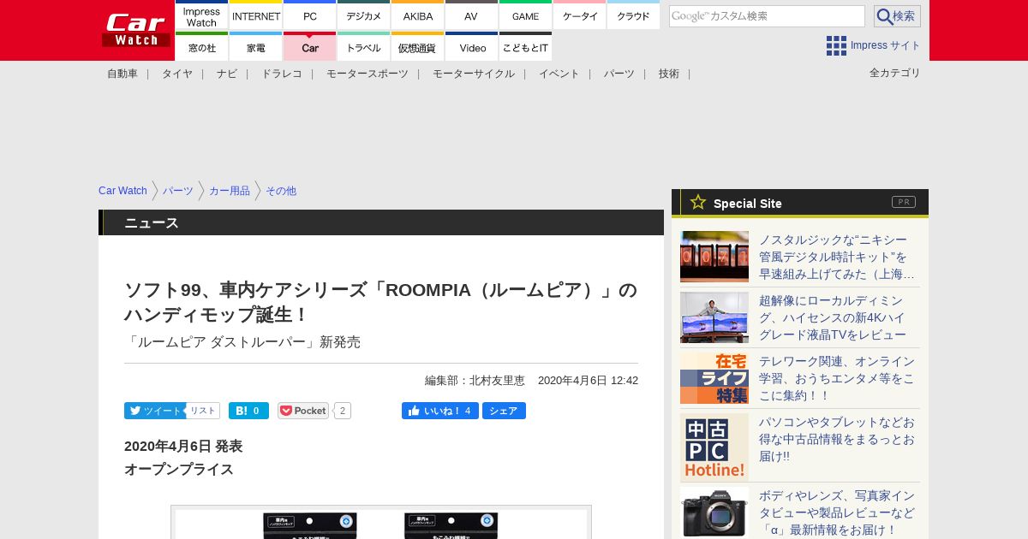The image size is (1028, 539).
Task: Open the Sony camera thumbnail
Action: coord(714,512)
